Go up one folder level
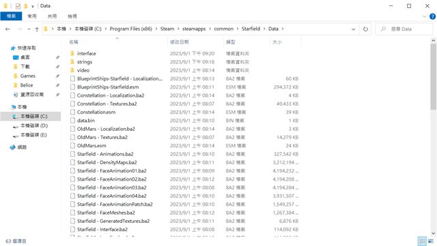Screen dimensions: 437x246 37,29
